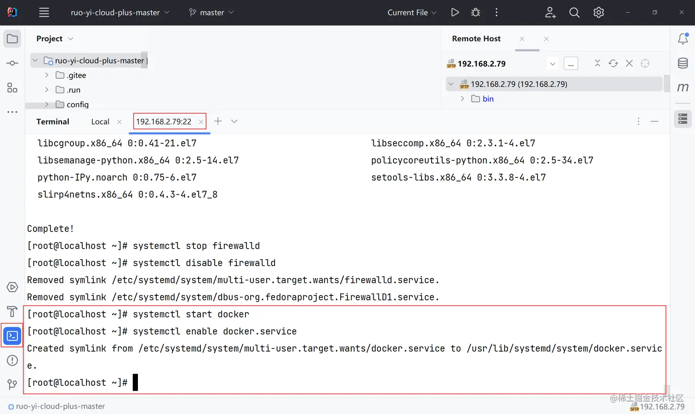Open the Current File run configuration dropdown
Screen dimensions: 695x414
click(412, 12)
